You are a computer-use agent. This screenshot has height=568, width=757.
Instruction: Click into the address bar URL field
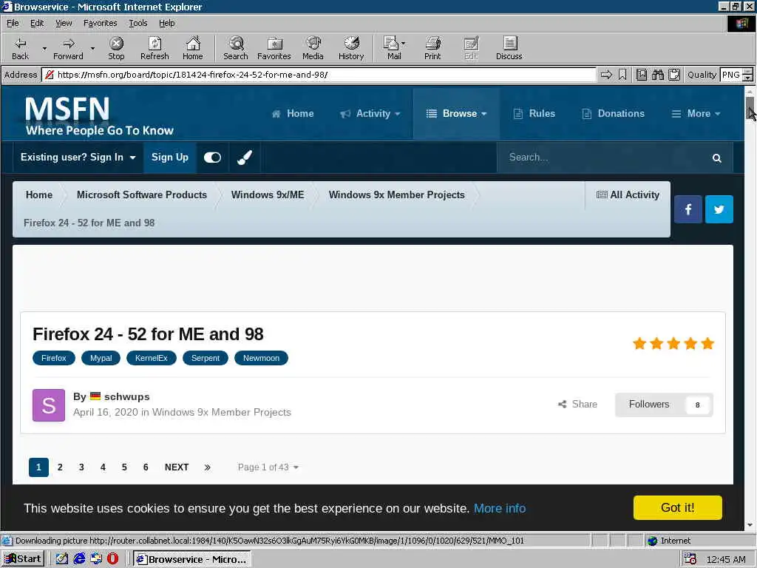(319, 75)
